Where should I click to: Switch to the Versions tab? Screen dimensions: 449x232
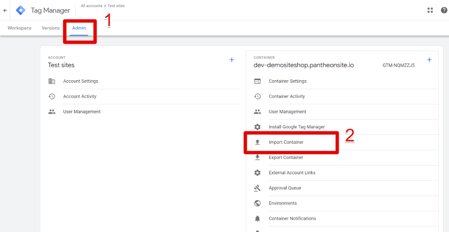(51, 28)
